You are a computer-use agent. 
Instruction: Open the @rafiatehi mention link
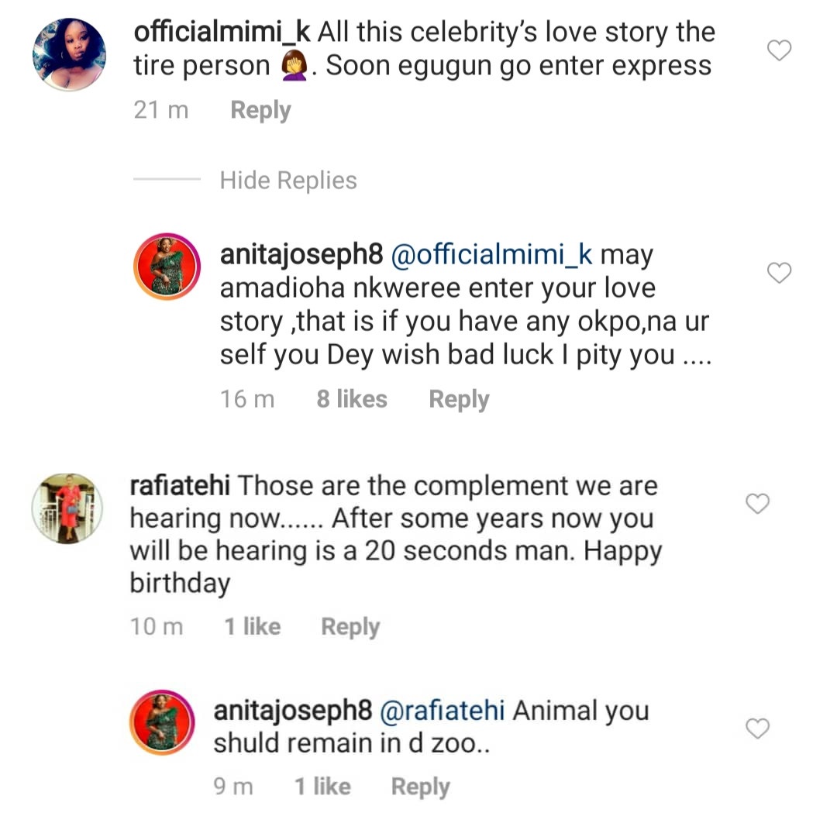point(440,711)
